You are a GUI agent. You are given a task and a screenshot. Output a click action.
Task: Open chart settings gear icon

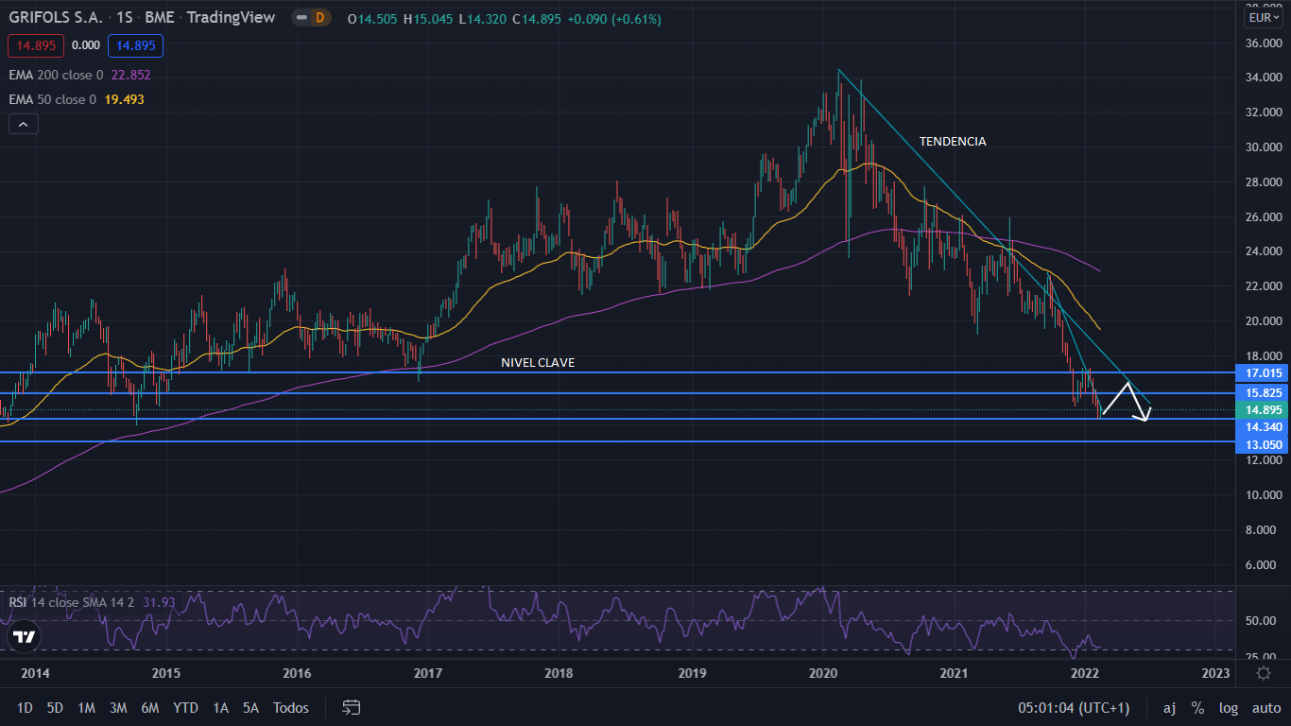tap(1264, 673)
